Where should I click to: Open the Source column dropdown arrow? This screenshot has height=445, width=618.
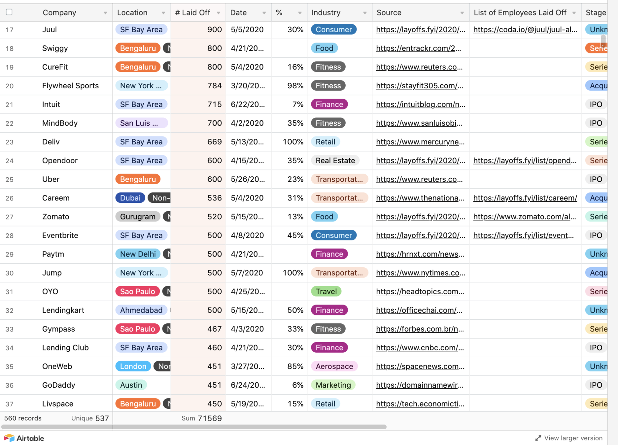coord(462,13)
